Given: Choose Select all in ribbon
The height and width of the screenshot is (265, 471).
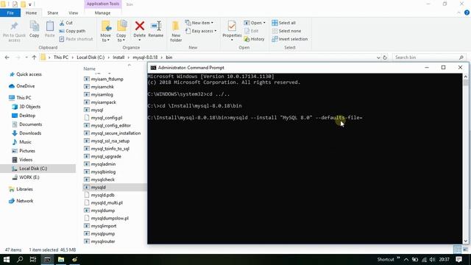Looking at the screenshot, I should (284, 23).
